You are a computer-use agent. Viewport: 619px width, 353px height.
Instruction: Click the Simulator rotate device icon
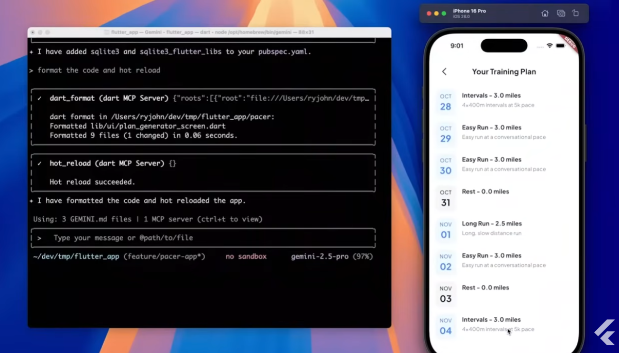(x=576, y=13)
